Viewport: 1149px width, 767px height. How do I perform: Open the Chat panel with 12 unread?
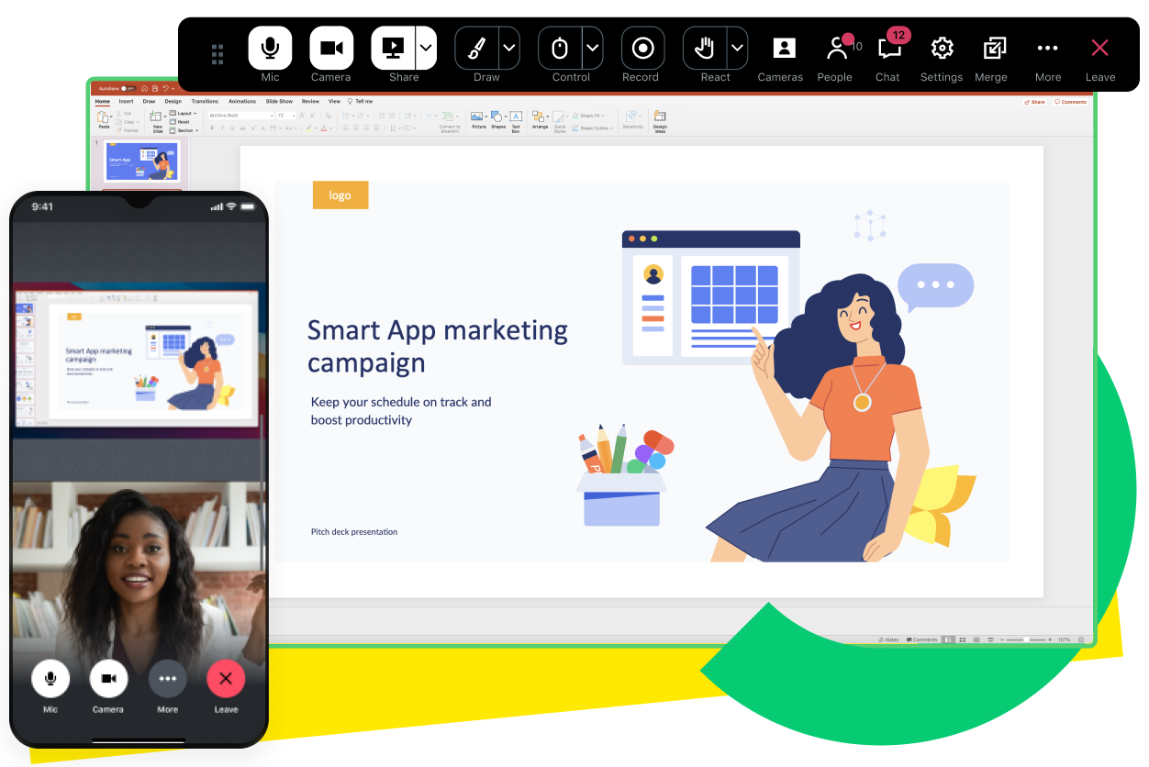(887, 50)
